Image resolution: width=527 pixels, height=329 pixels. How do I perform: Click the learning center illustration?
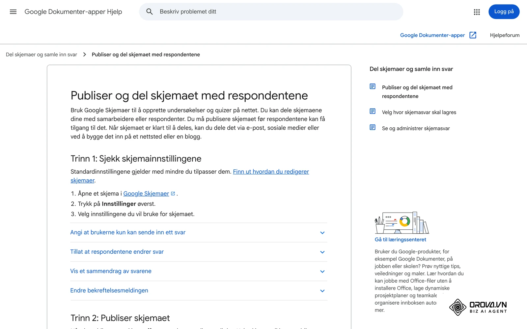[x=402, y=223]
